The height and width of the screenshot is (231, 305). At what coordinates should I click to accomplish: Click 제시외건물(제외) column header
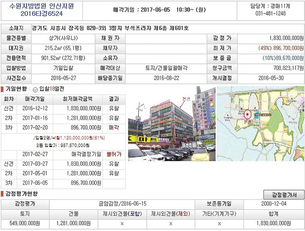tap(171, 214)
